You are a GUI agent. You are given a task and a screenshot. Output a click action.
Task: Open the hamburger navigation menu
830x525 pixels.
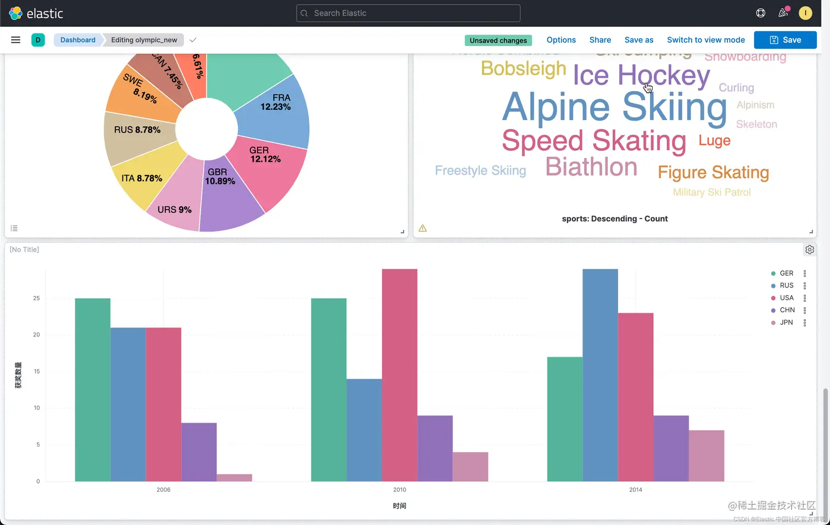coord(16,40)
